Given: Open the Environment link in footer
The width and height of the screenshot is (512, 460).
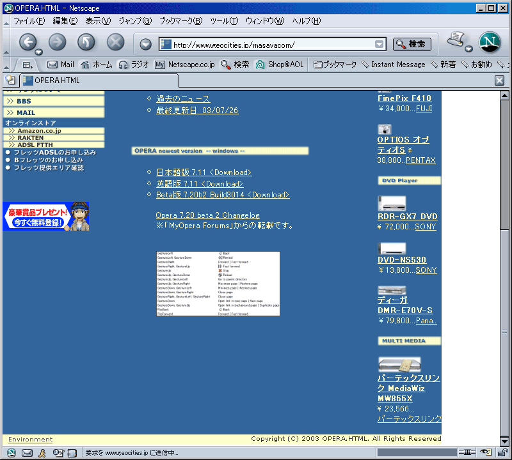Looking at the screenshot, I should pos(30,440).
